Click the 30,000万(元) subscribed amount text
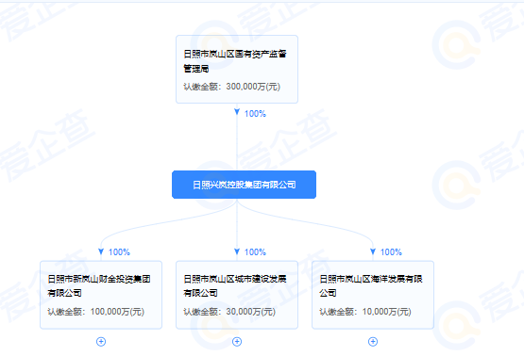Screen dimensions: 524x356 tap(250, 312)
